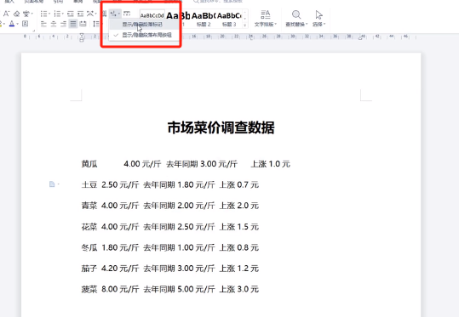The width and height of the screenshot is (459, 317).
Task: Expand the 选择 dropdown menu
Action: 318,19
